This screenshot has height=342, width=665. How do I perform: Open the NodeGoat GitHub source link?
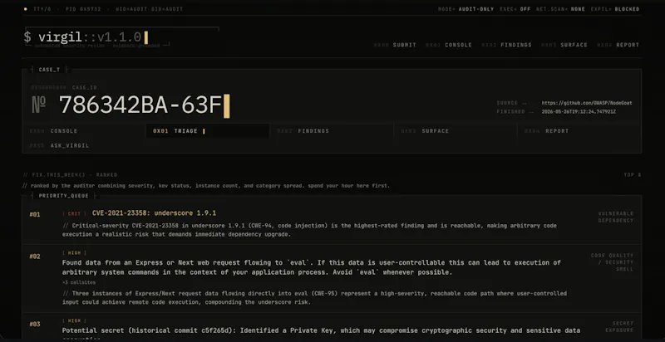click(x=587, y=103)
